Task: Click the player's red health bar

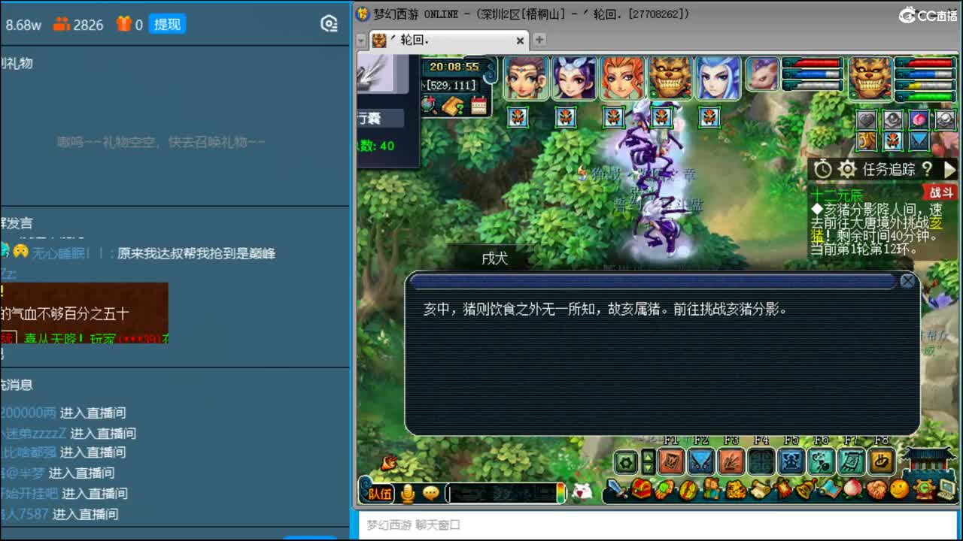Action: [x=925, y=63]
